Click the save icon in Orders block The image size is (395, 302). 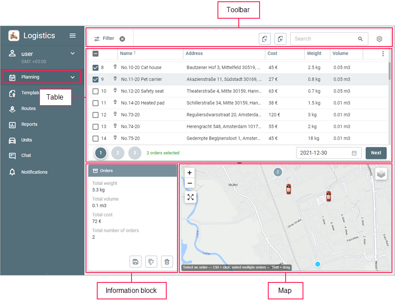pos(135,261)
